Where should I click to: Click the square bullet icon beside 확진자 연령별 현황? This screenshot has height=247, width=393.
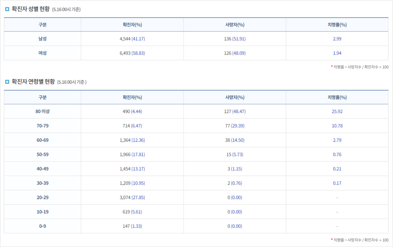click(7, 82)
